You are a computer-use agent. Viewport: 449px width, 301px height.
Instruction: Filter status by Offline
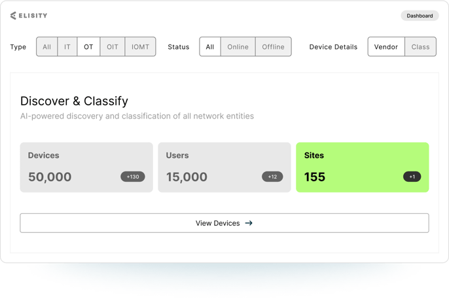273,46
